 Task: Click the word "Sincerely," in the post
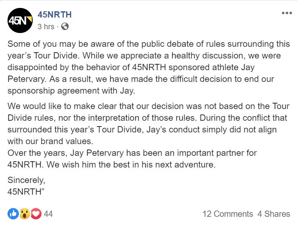[26, 180]
